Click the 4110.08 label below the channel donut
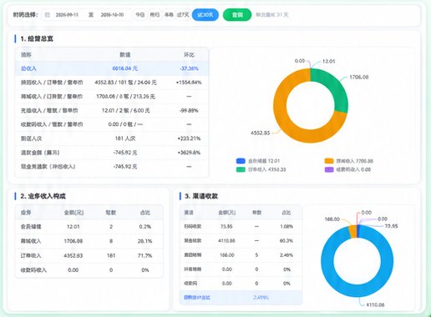The height and width of the screenshot is (317, 431). pos(375,304)
